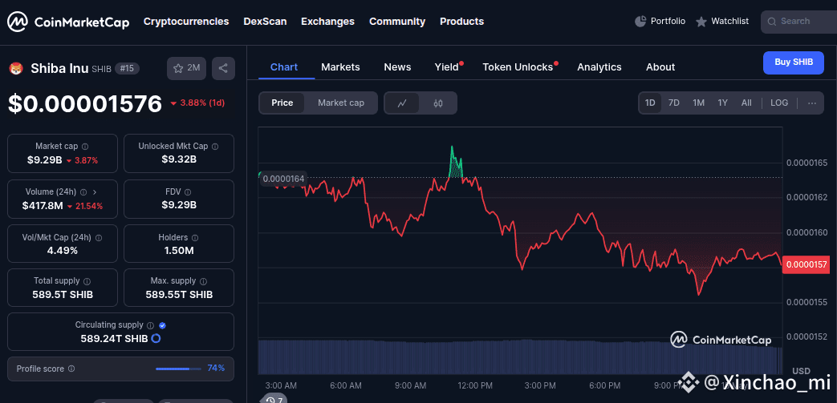Screen dimensions: 837x403
Task: Select the Price toggle option
Action: [x=282, y=103]
